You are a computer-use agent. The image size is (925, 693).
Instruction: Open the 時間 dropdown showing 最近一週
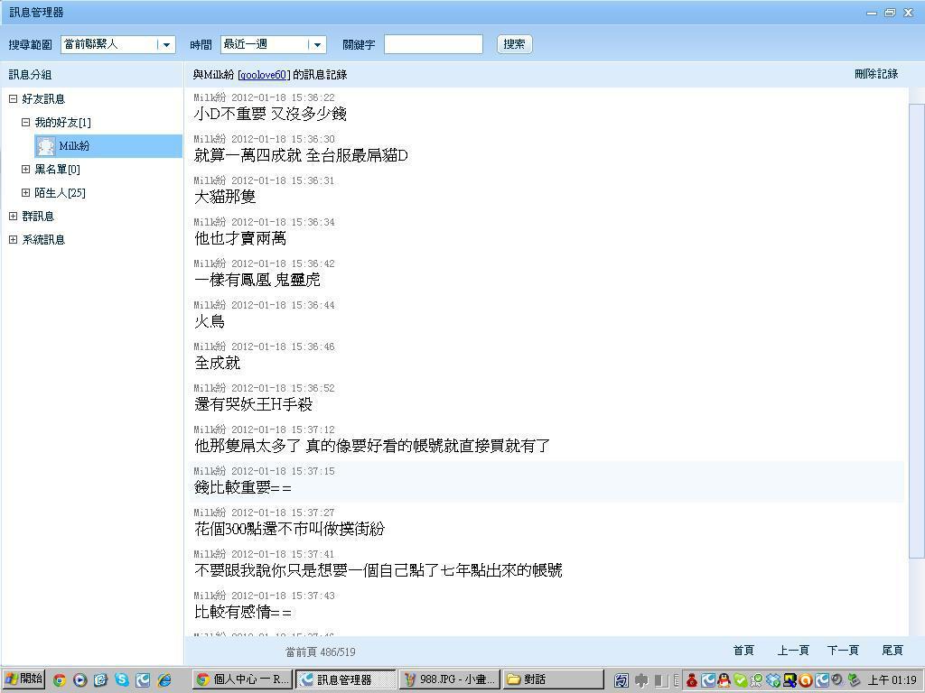click(317, 45)
